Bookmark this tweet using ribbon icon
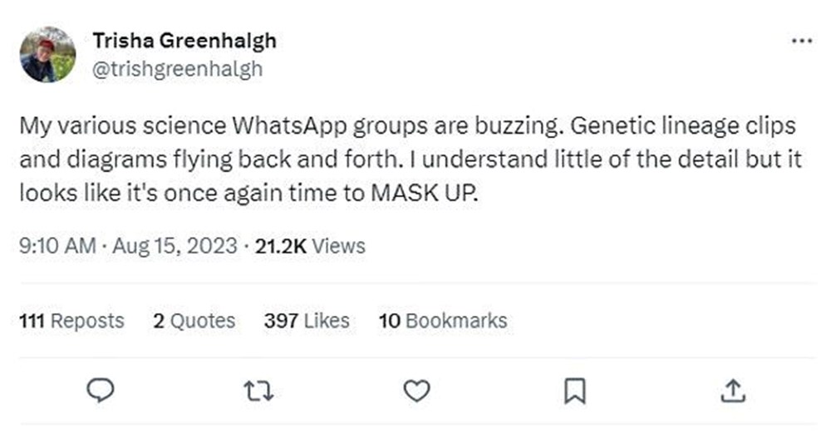831x433 pixels. [575, 389]
